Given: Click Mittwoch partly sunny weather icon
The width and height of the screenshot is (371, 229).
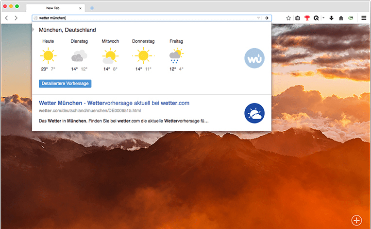Looking at the screenshot, I should tap(110, 55).
